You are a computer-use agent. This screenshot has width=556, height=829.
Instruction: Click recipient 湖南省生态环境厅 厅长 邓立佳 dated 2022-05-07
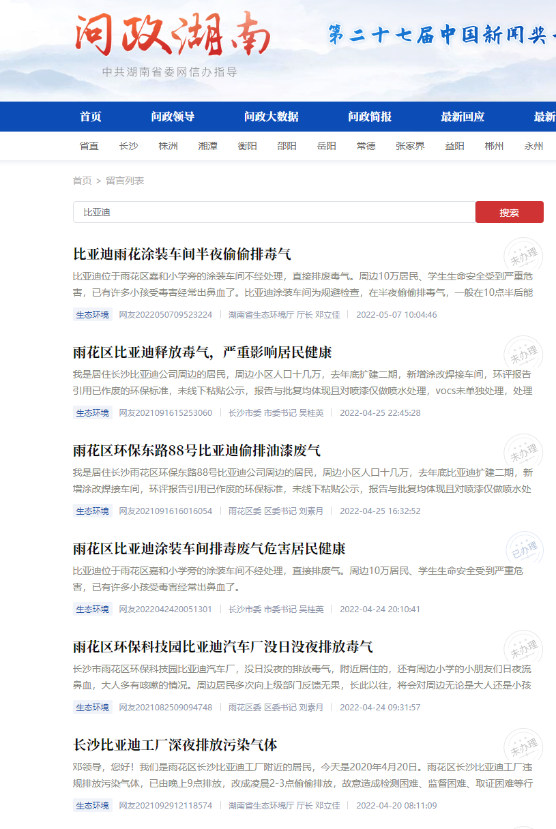click(284, 315)
